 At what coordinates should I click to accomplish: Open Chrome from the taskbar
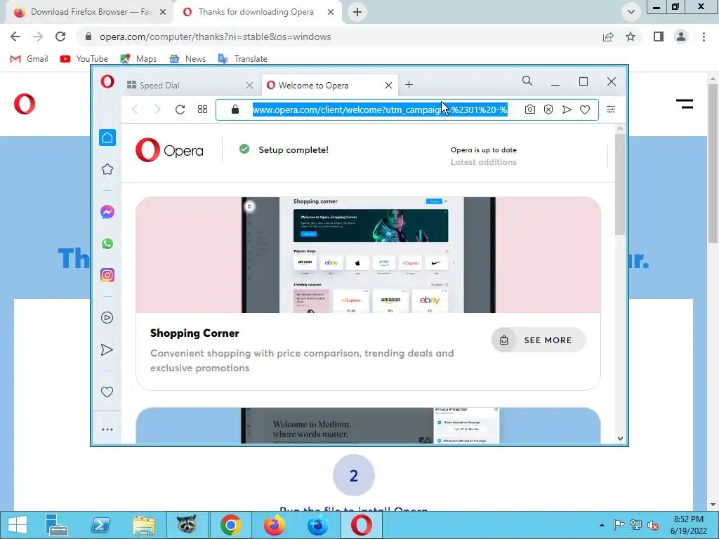[x=230, y=525]
